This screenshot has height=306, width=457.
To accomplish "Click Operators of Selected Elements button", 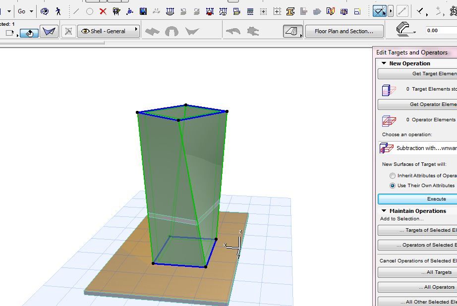I will (417, 245).
